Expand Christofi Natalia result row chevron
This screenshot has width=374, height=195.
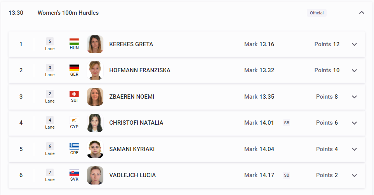pos(355,123)
